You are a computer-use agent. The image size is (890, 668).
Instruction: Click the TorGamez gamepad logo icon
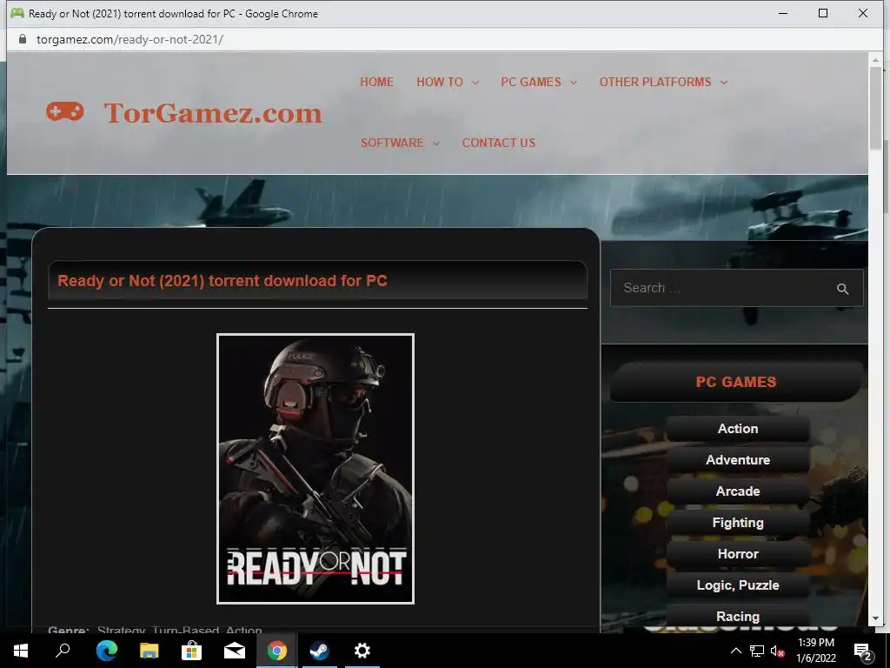pyautogui.click(x=64, y=111)
